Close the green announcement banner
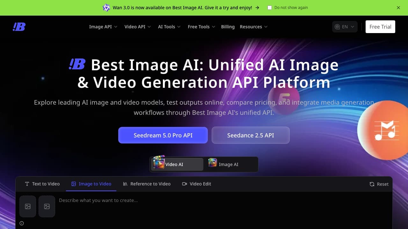 pyautogui.click(x=398, y=8)
